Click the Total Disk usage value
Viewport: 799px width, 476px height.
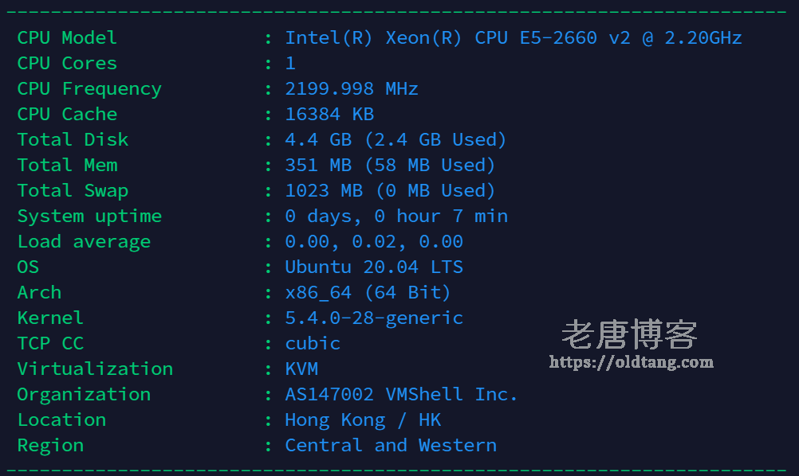pos(396,140)
